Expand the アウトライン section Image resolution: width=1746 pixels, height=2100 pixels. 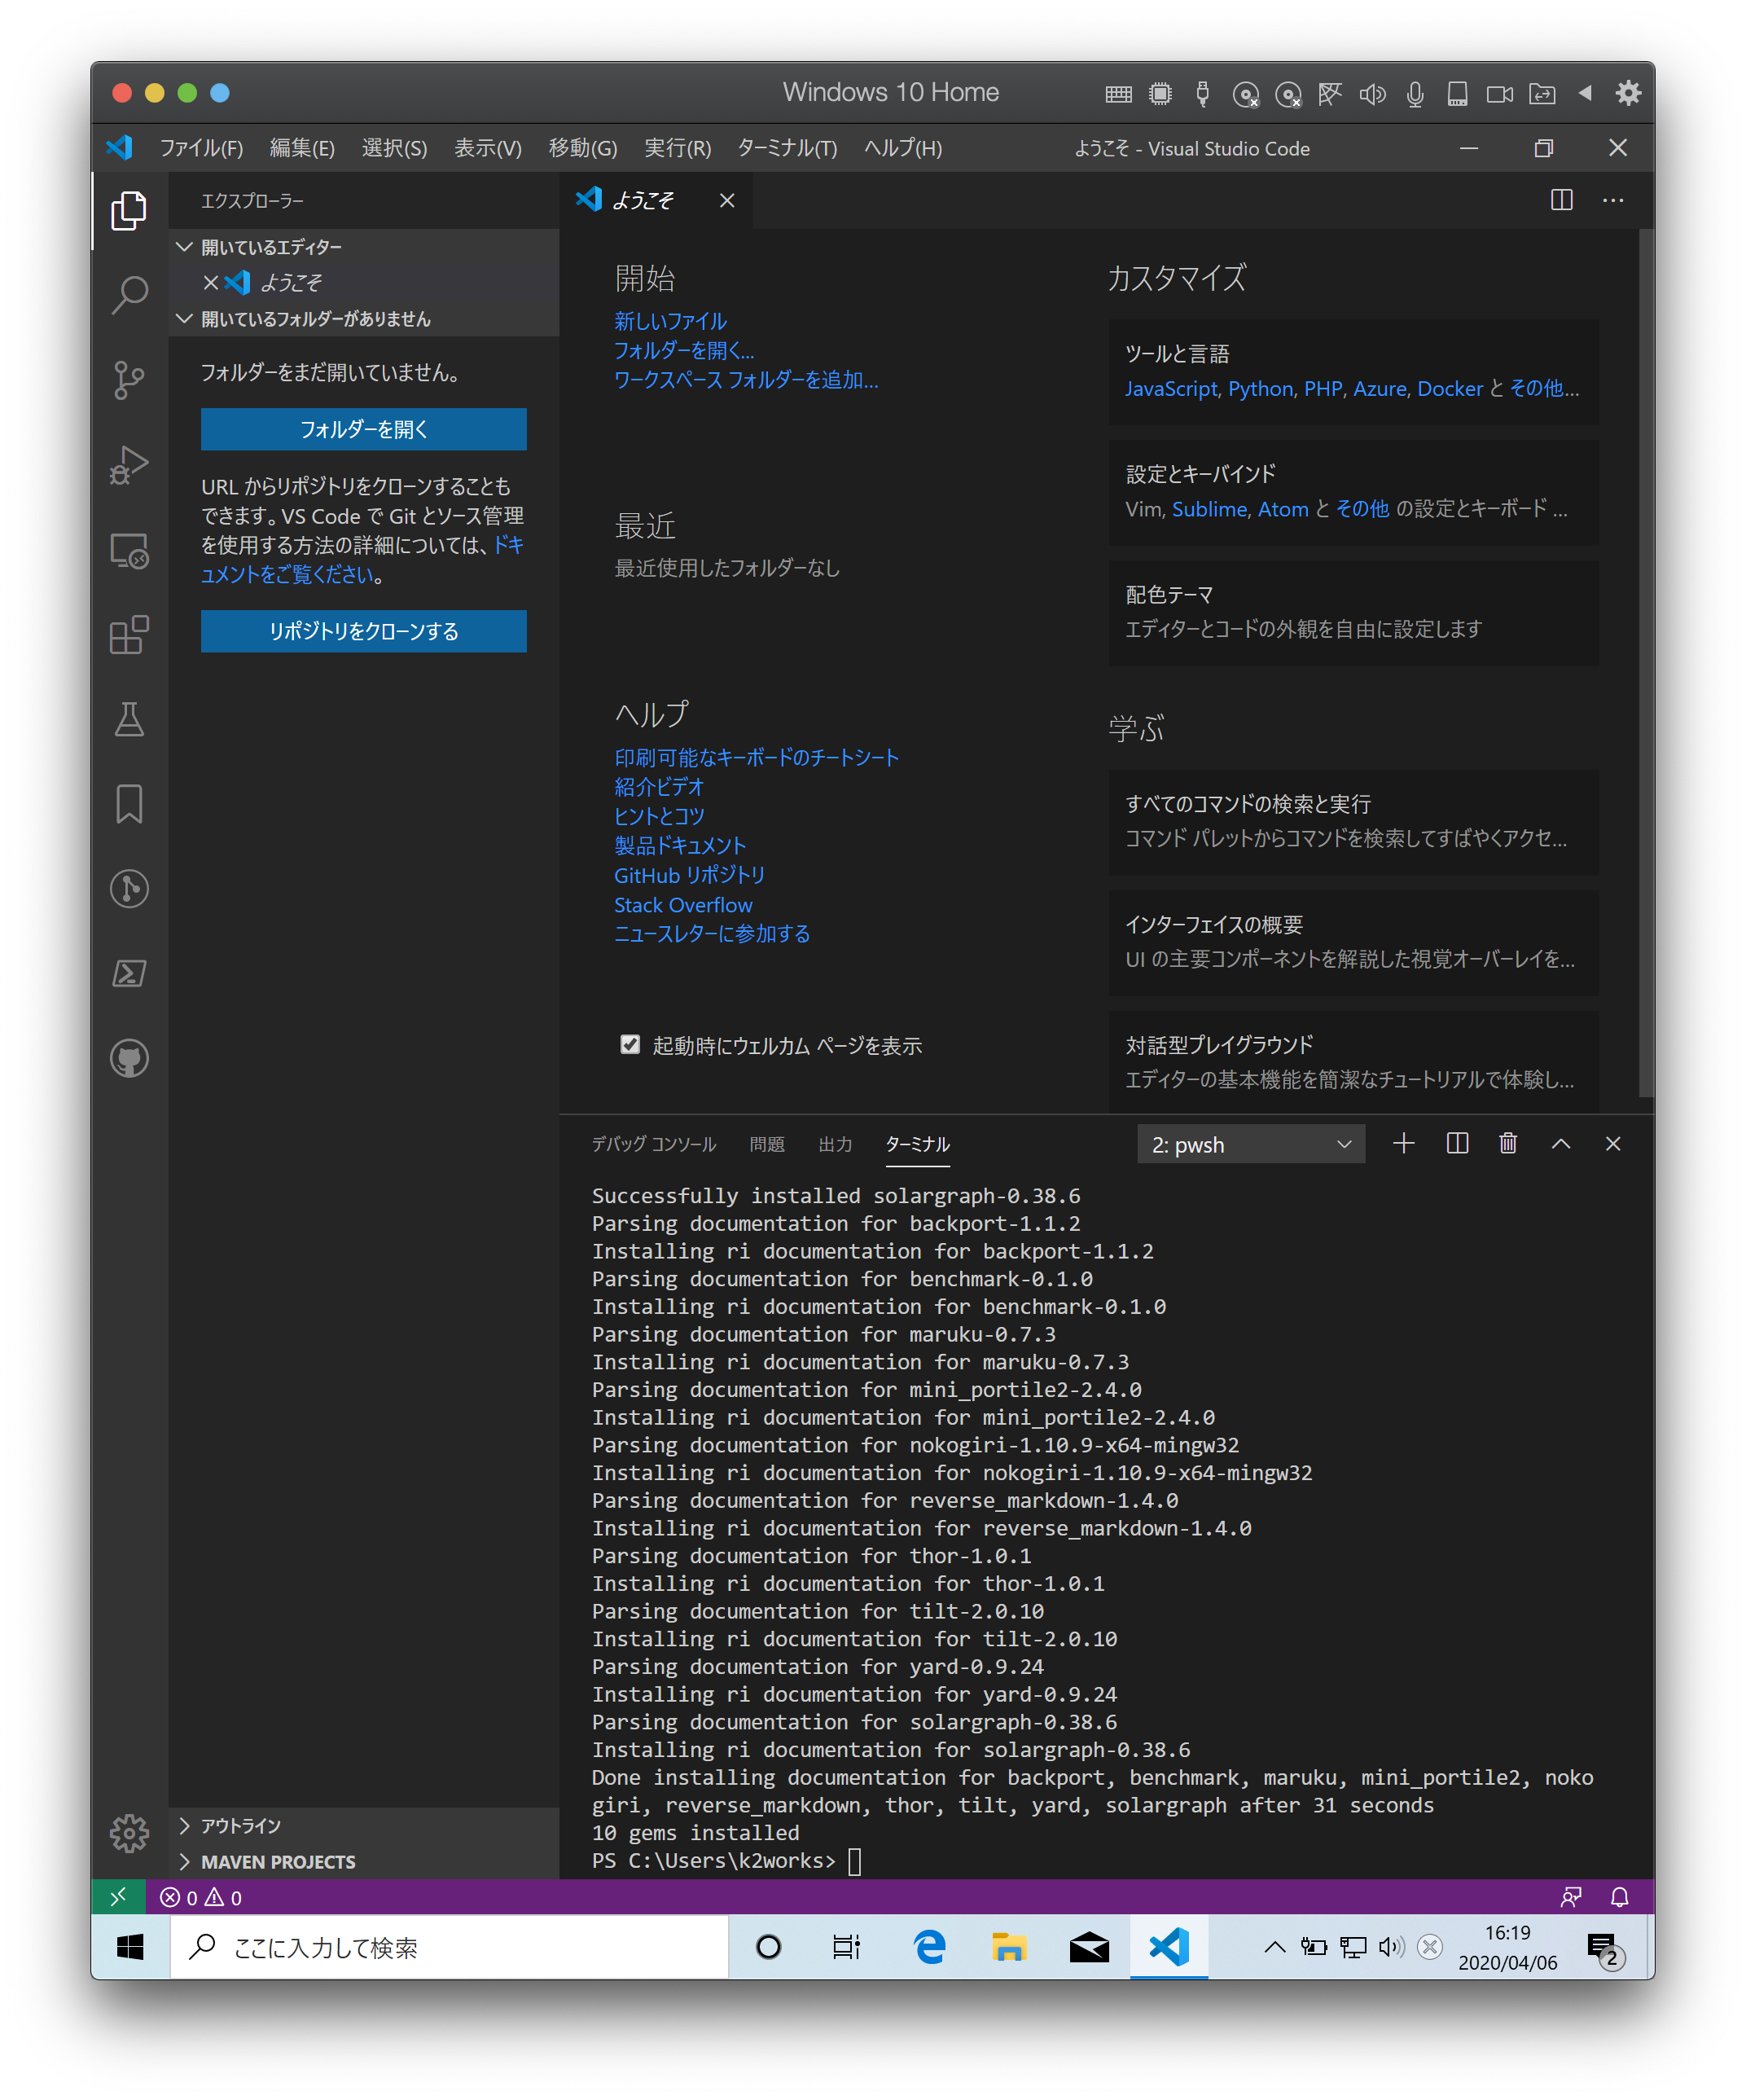pos(238,1825)
